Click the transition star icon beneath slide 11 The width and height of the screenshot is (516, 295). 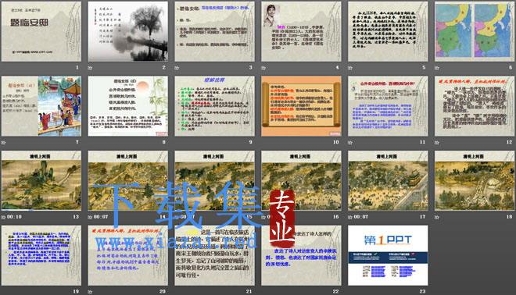click(350, 143)
